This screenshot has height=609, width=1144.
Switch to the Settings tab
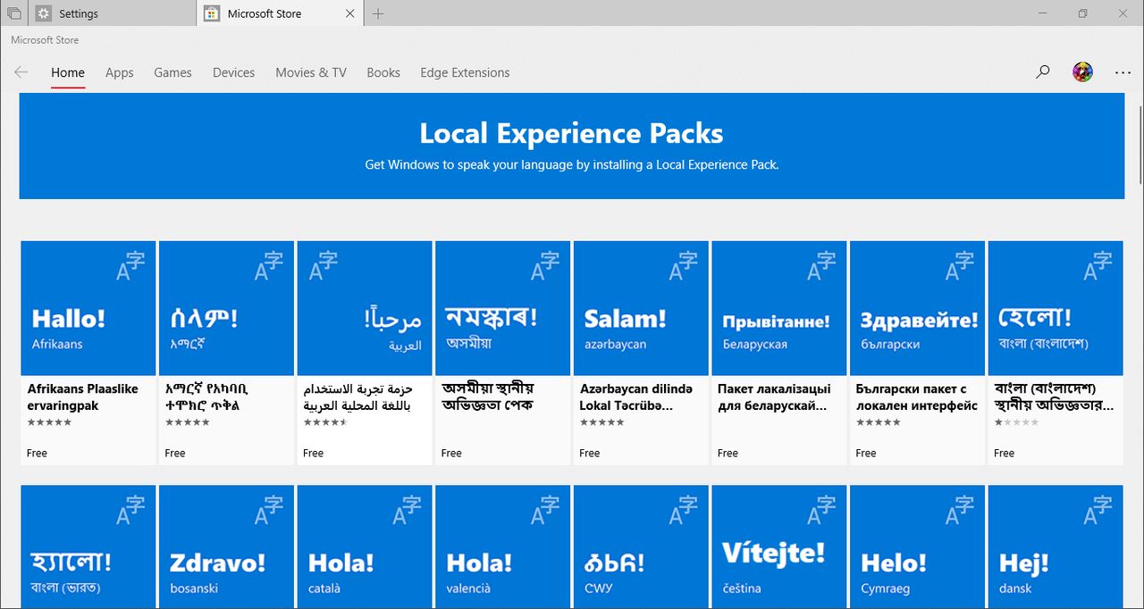[x=113, y=13]
